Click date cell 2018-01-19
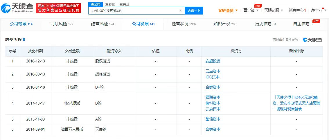Image resolution: width=329 pixels, height=140 pixels. [35, 87]
